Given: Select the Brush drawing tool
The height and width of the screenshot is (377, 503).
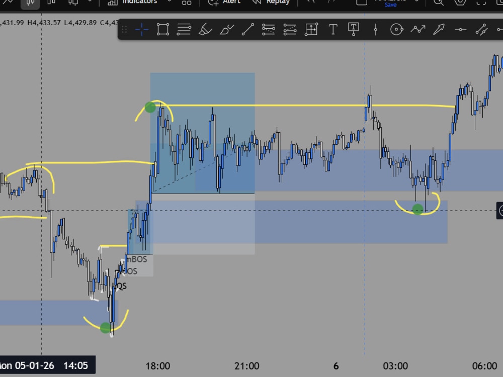Looking at the screenshot, I should pos(226,30).
